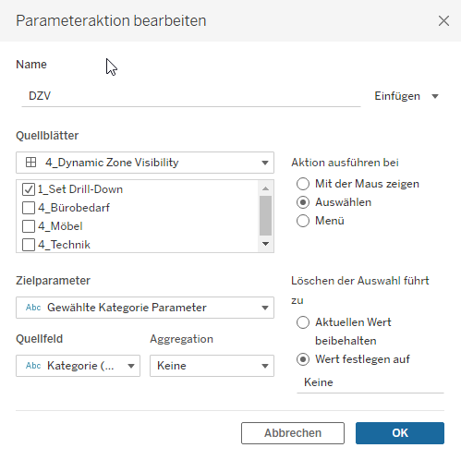
Task: Click the DZV name input field
Action: point(191,96)
